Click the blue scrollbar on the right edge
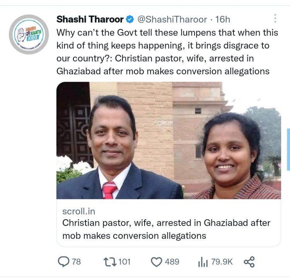 tap(288, 149)
